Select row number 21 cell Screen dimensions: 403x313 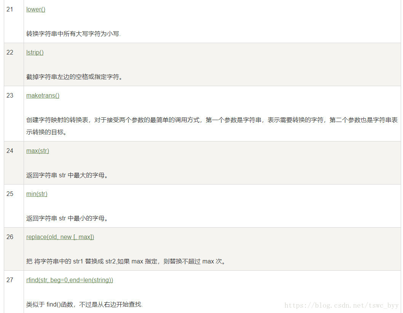click(x=14, y=21)
